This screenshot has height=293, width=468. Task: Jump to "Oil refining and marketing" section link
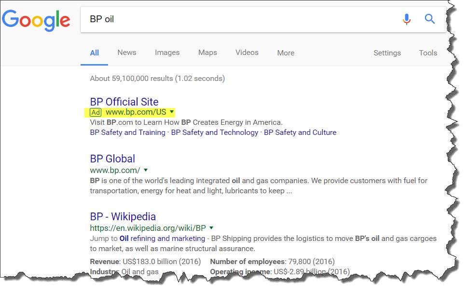point(163,239)
